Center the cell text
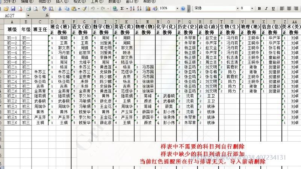Screen dimensions: 301x169 [x=289, y=8]
